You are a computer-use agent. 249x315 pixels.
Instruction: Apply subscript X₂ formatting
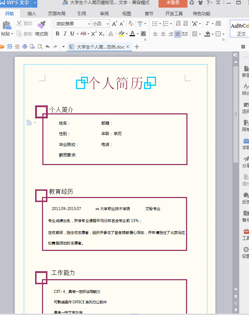click(x=102, y=34)
